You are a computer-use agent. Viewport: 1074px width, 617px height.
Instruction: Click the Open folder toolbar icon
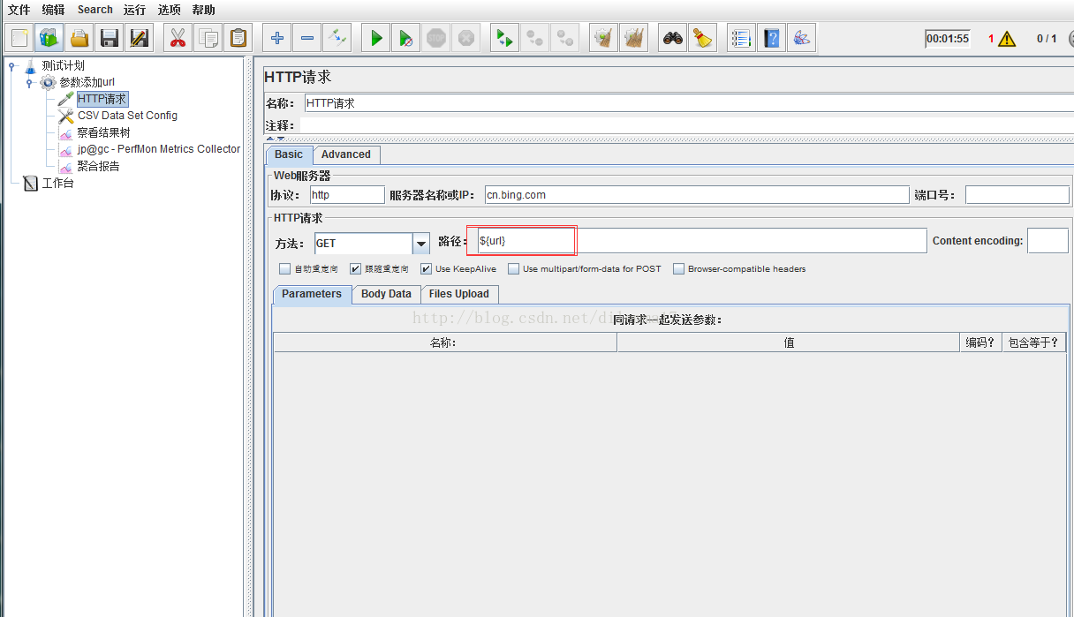pyautogui.click(x=79, y=38)
